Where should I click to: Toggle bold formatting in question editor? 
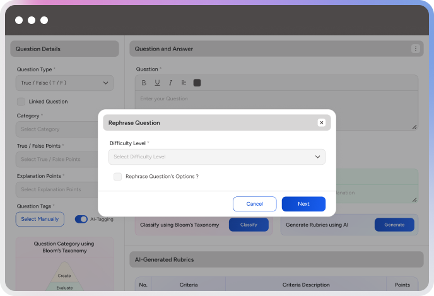tap(144, 83)
